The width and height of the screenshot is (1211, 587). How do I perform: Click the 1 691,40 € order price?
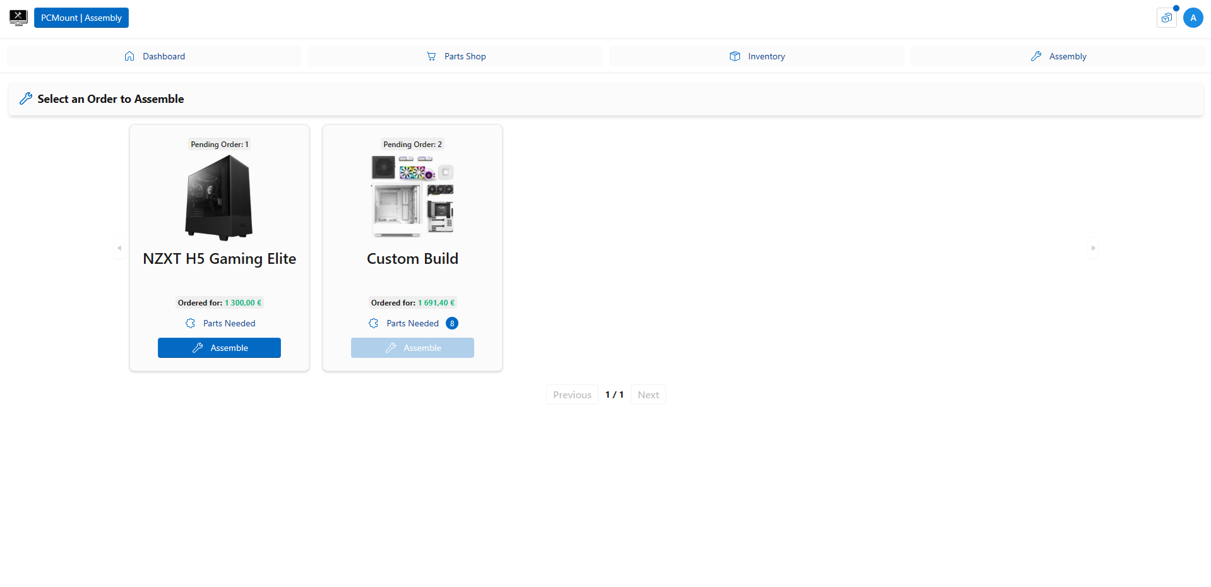click(436, 303)
